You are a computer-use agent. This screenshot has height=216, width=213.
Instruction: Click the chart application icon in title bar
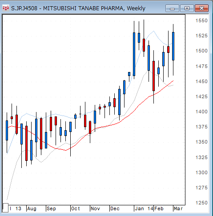[x=6, y=8]
